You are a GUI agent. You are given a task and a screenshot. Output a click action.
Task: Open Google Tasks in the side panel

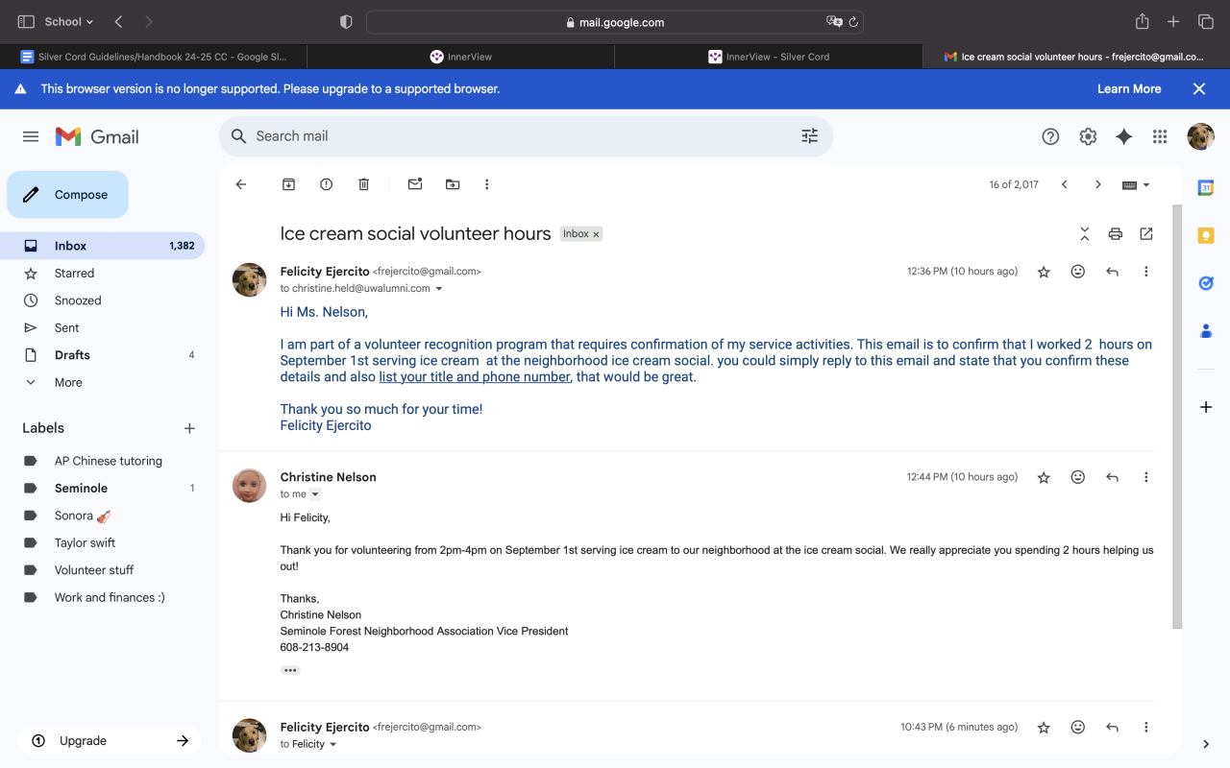pyautogui.click(x=1206, y=283)
